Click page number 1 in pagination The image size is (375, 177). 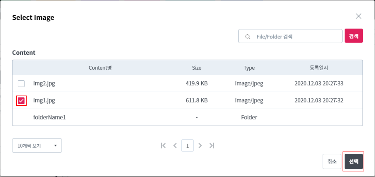187,146
